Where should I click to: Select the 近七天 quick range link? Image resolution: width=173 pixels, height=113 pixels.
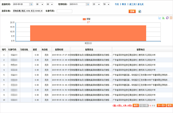pos(141,4)
